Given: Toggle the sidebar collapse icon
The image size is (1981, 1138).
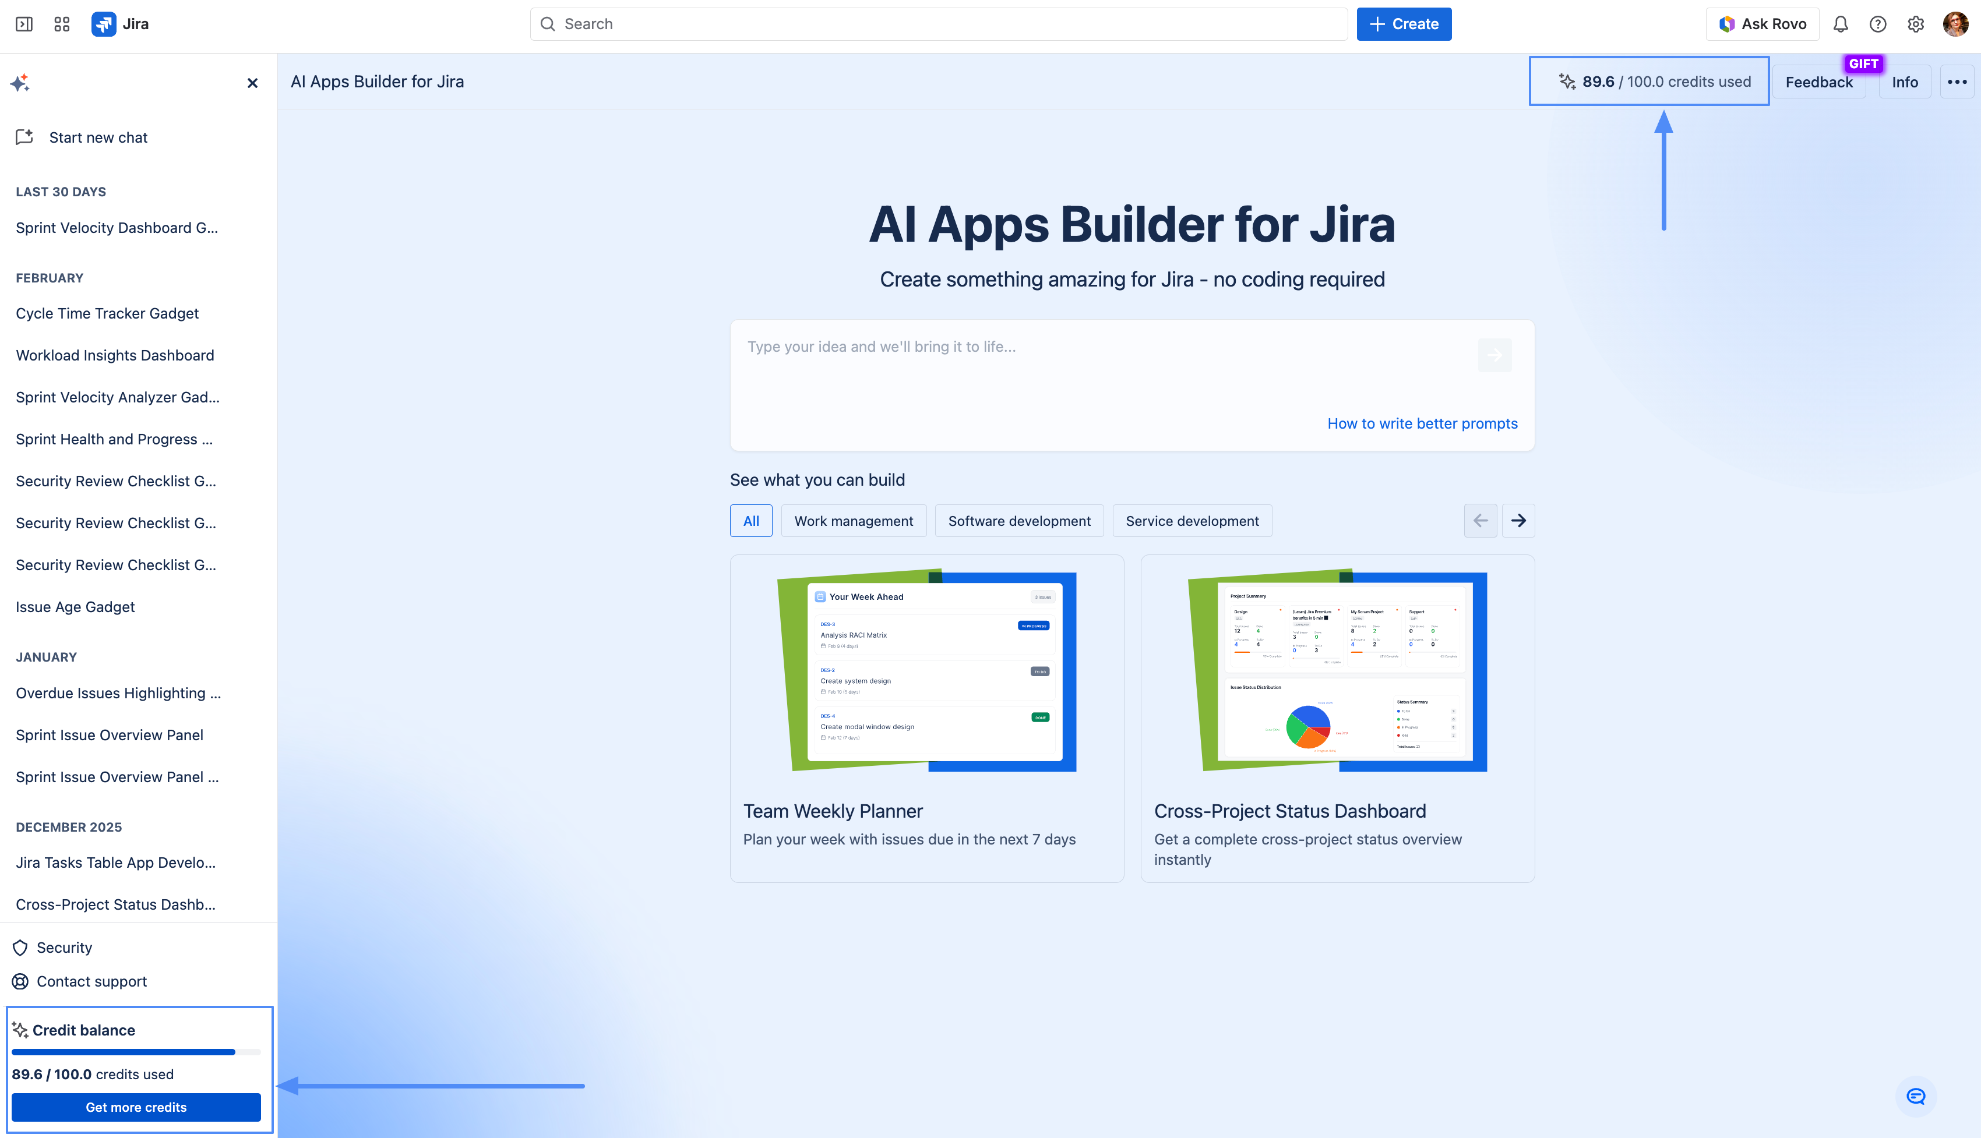Looking at the screenshot, I should click(x=24, y=24).
